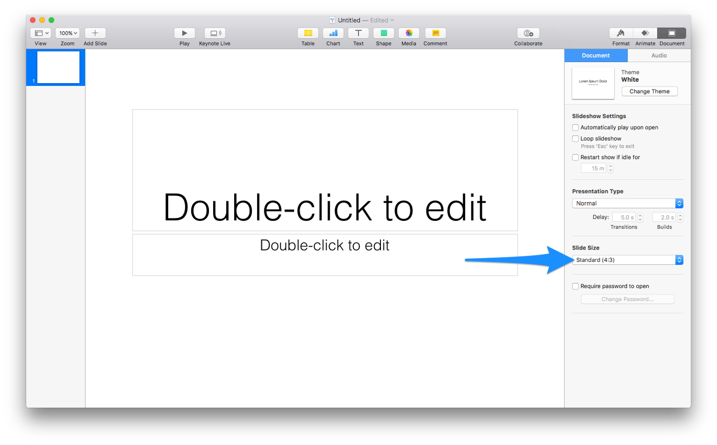The image size is (717, 445).
Task: Open the Media browser
Action: click(x=409, y=33)
